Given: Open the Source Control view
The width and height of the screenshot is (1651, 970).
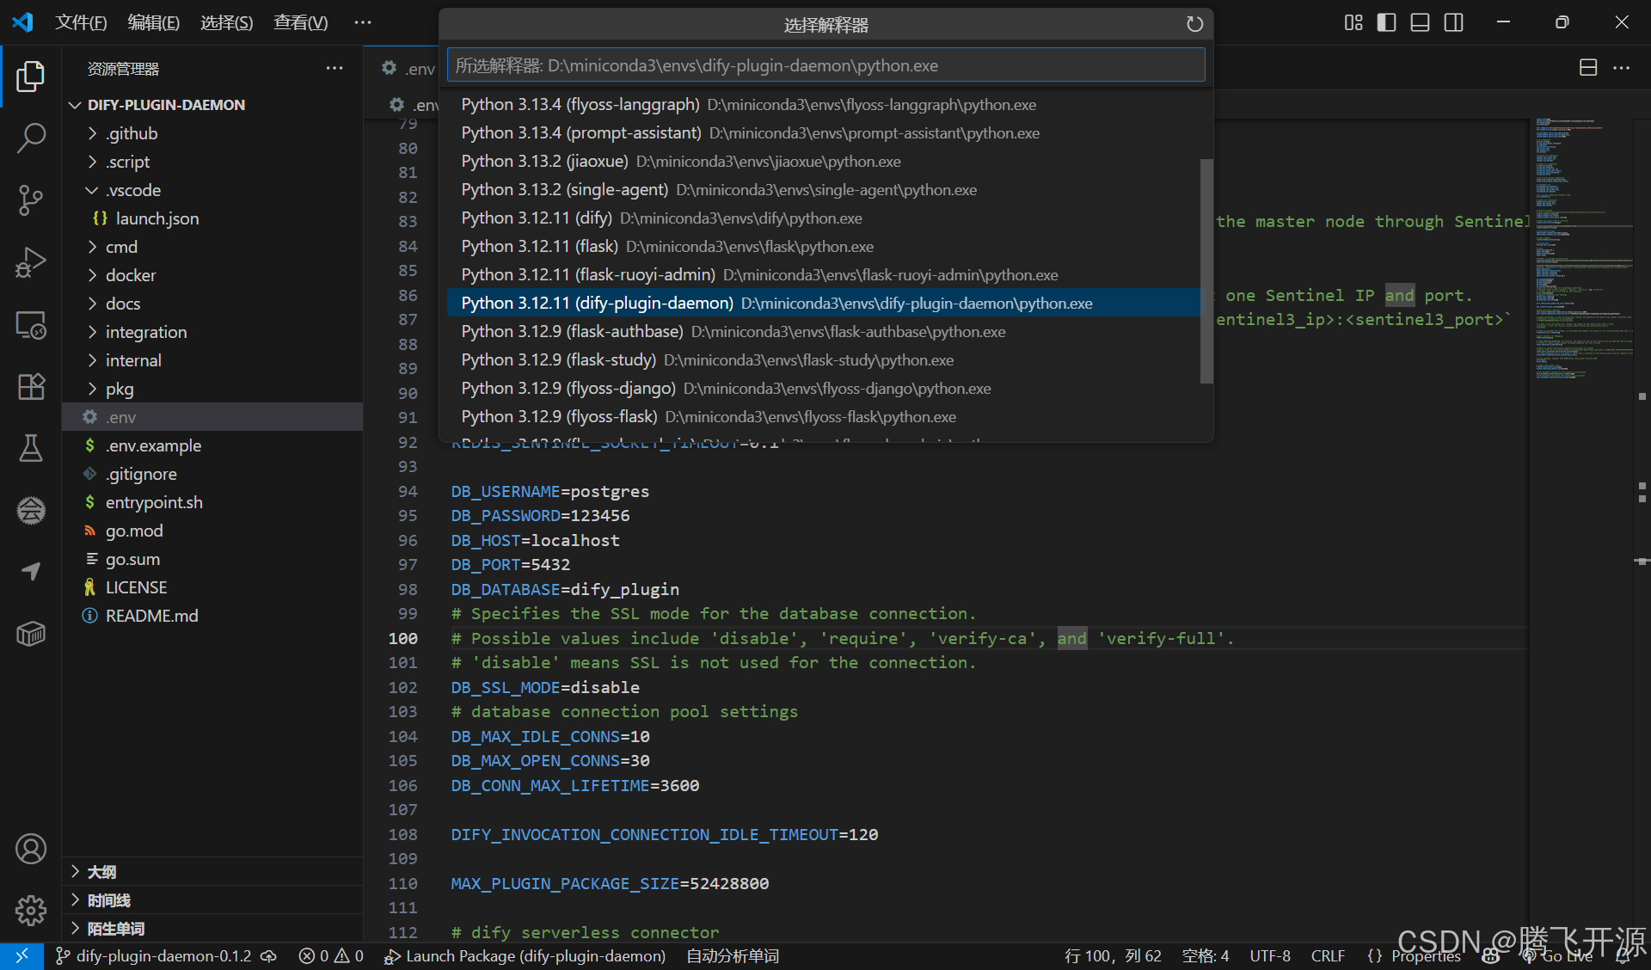Looking at the screenshot, I should [x=31, y=200].
